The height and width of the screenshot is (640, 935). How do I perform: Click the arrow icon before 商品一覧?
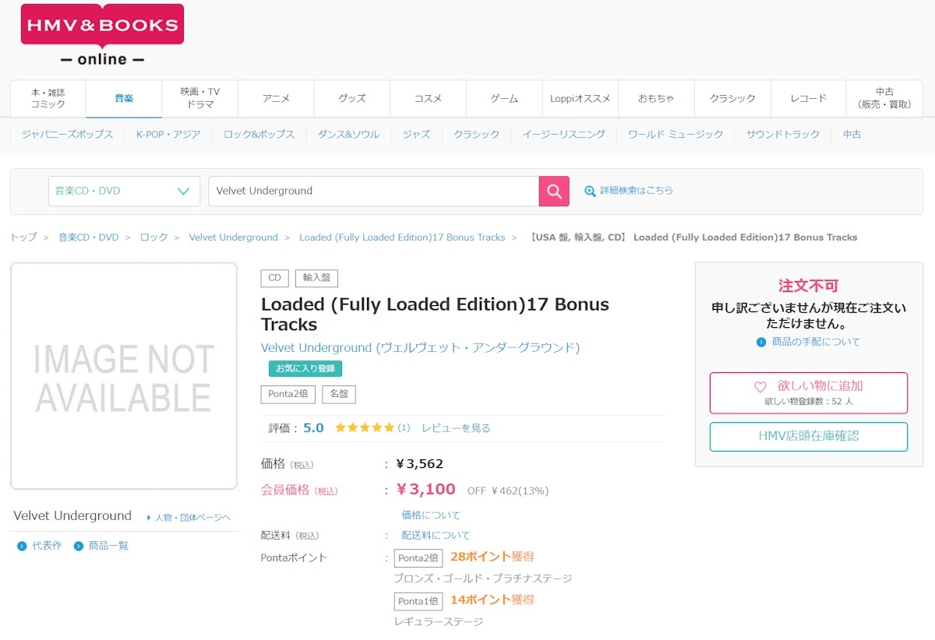[79, 547]
